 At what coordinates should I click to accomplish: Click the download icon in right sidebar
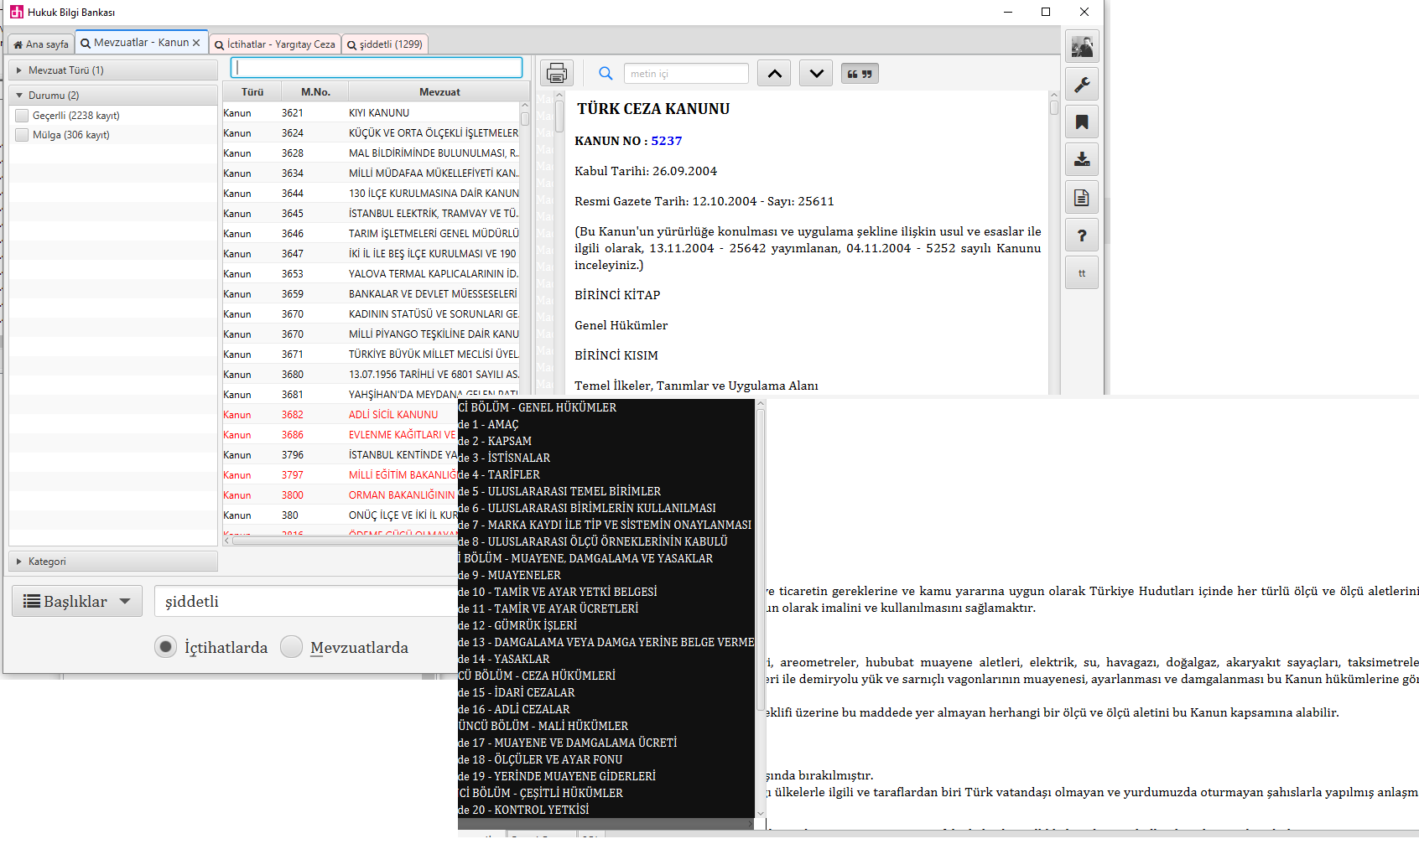tap(1082, 159)
